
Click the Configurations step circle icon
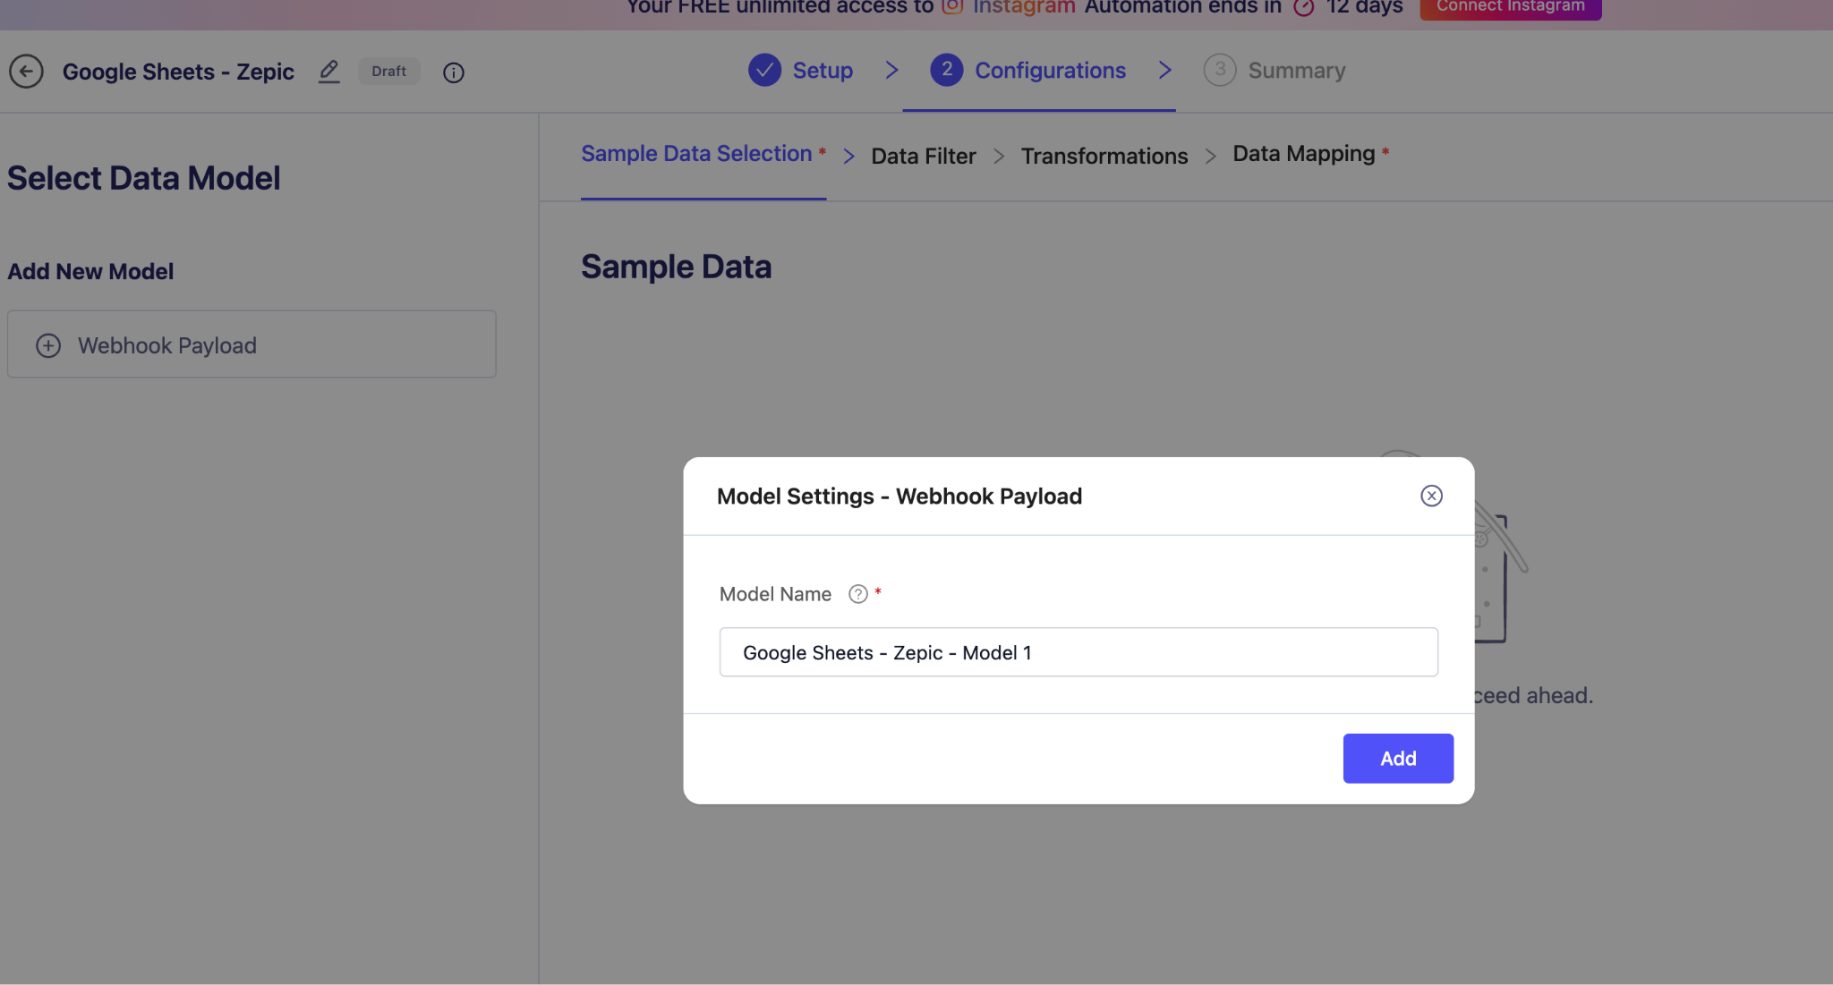coord(947,70)
